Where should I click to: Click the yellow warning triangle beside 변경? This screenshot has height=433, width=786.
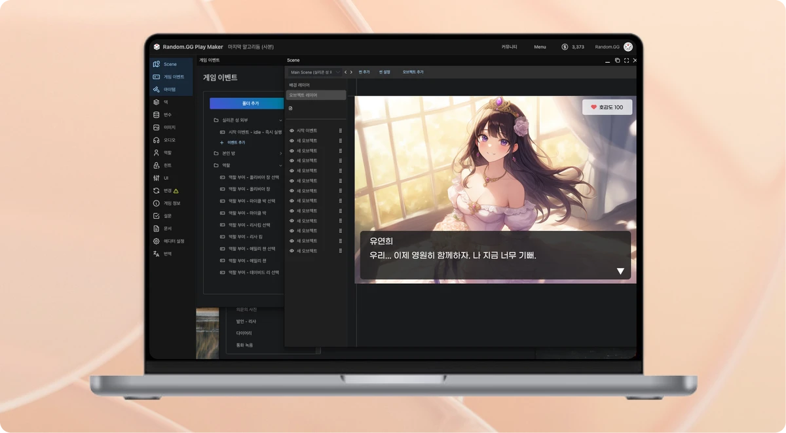pos(176,190)
